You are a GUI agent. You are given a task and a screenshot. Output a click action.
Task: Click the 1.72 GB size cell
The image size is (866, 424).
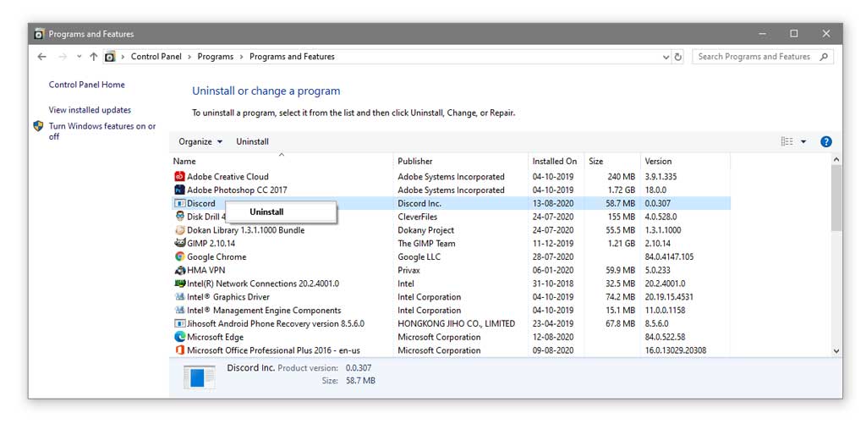click(x=620, y=190)
